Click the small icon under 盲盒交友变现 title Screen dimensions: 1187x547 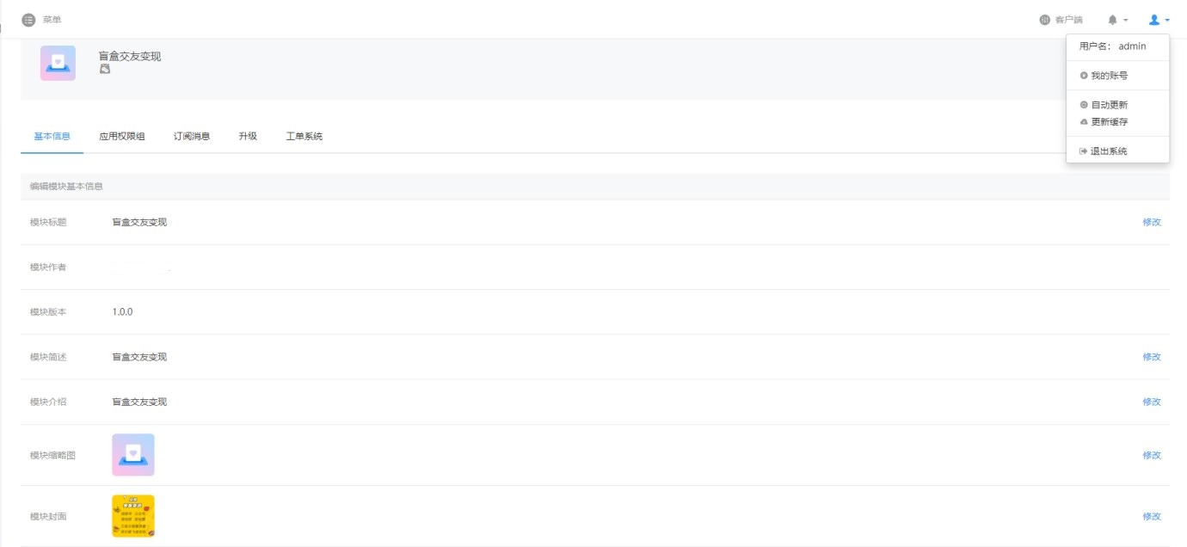[105, 69]
